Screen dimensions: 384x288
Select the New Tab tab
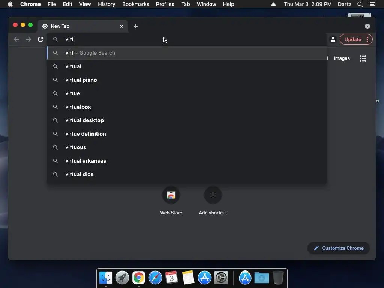82,26
